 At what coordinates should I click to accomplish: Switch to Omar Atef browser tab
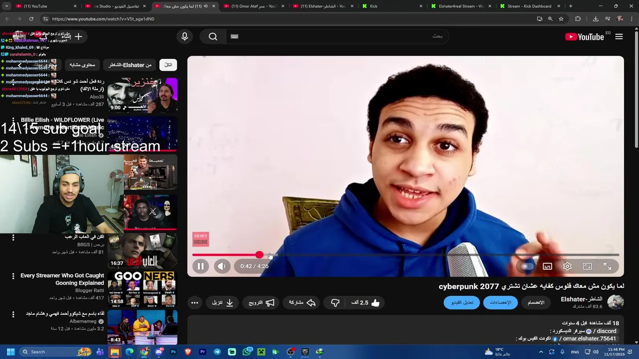pyautogui.click(x=254, y=6)
